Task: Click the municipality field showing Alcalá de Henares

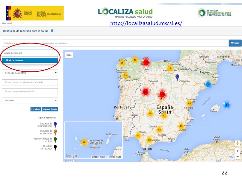Action: click(x=30, y=53)
